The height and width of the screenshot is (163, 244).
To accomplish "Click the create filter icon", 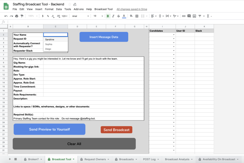I will tap(199, 16).
